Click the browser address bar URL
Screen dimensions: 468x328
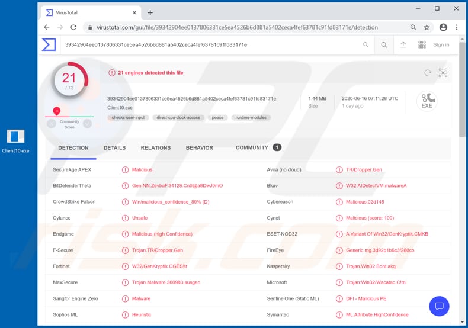tap(238, 27)
